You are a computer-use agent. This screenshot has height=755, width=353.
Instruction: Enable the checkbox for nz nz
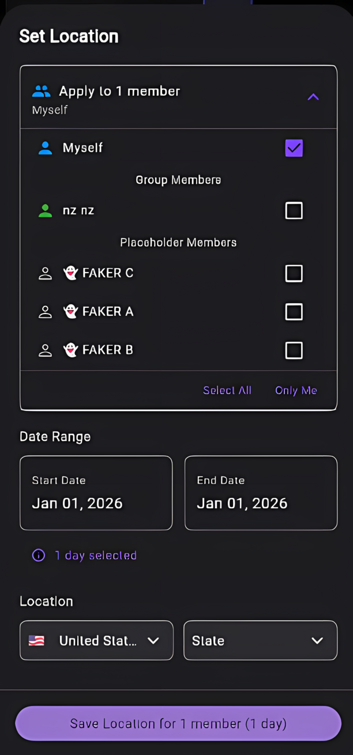(294, 210)
